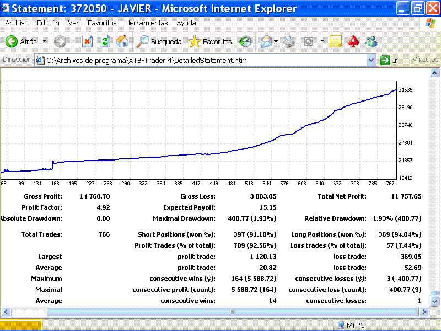
Task: Open the Mail icon dropdown arrow
Action: click(276, 41)
